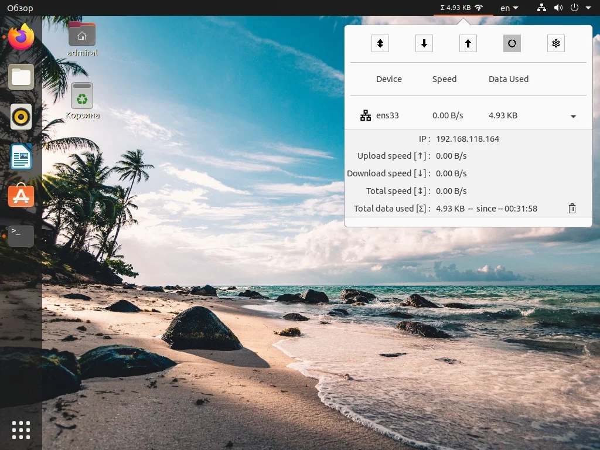Open the 'en' keyboard layout dropdown

point(509,8)
